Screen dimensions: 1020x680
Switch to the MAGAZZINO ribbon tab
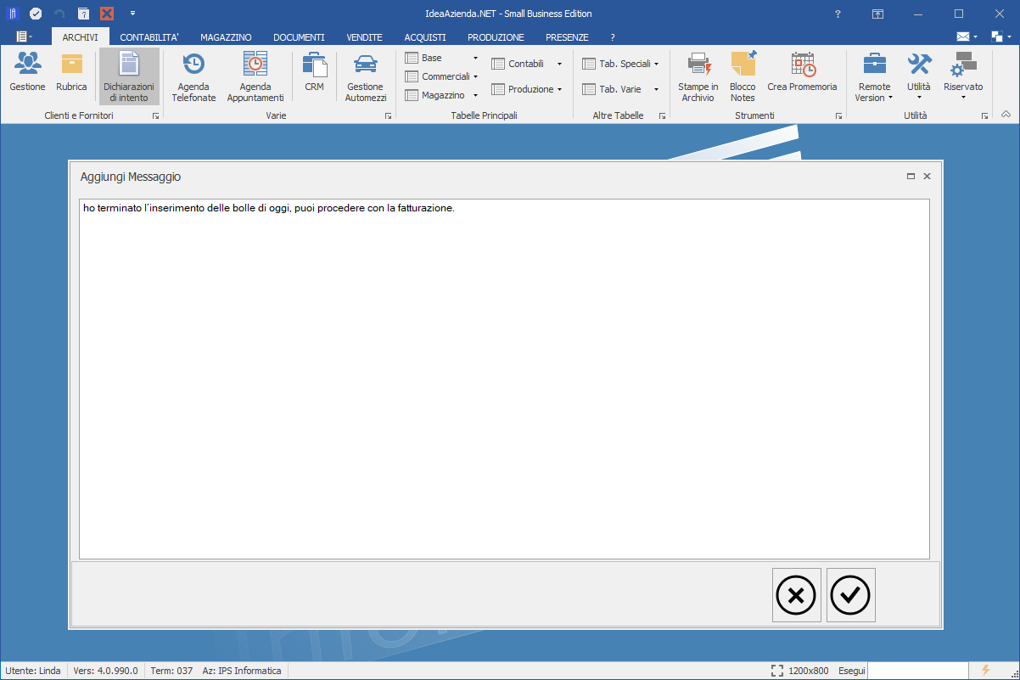point(226,37)
